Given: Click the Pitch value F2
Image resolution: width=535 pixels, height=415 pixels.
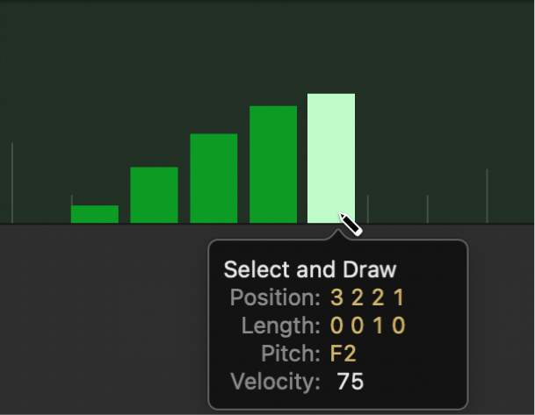Looking at the screenshot, I should [x=343, y=354].
